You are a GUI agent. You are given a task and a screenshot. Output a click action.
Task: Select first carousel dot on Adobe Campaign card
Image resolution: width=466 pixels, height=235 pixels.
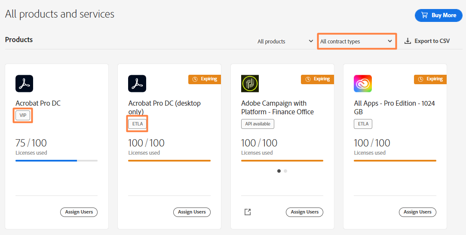coord(279,171)
